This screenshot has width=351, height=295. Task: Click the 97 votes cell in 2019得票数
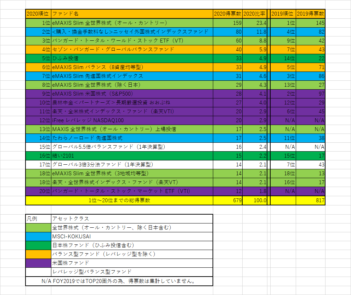pos(311,93)
